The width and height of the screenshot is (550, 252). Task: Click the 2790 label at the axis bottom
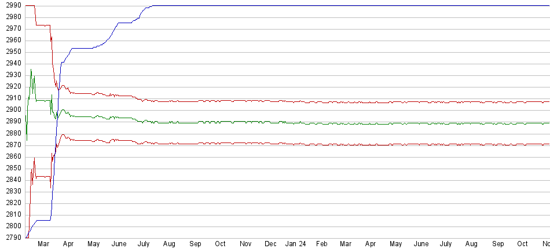(11, 238)
